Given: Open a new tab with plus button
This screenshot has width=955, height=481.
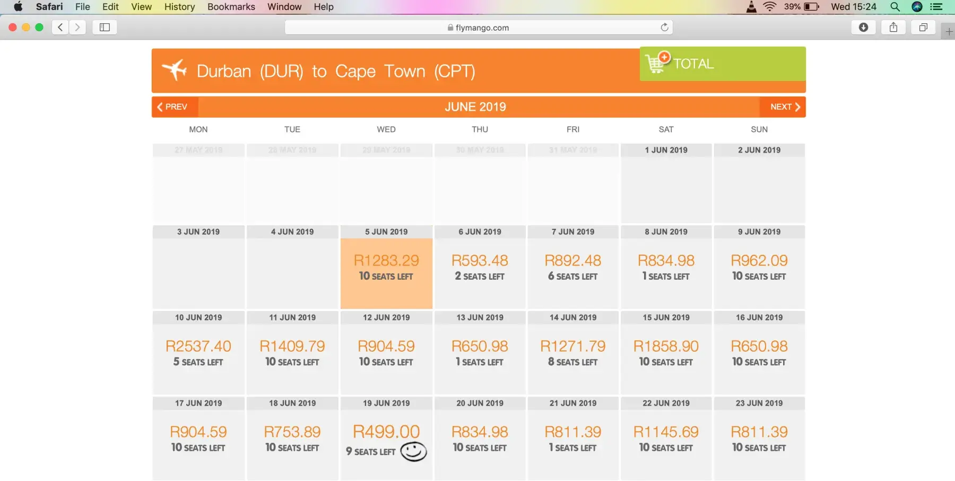Looking at the screenshot, I should 949,32.
